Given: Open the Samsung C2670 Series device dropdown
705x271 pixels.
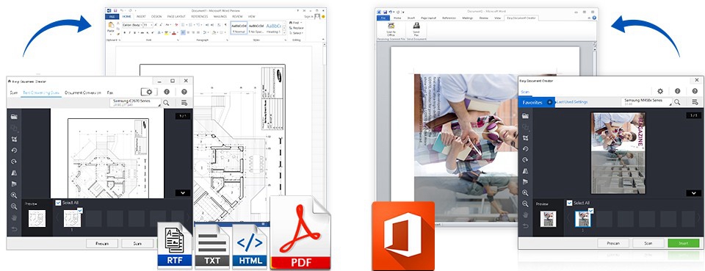Looking at the screenshot, I should (136, 103).
